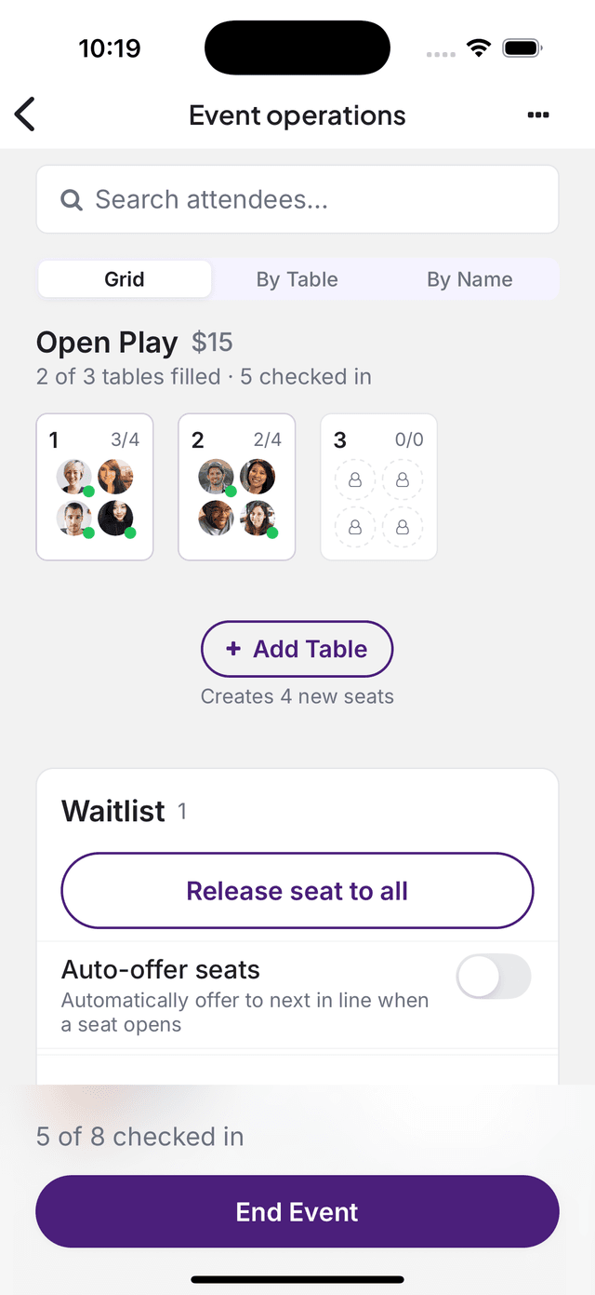595x1295 pixels.
Task: Open the Table 3 seating card
Action: (x=378, y=486)
